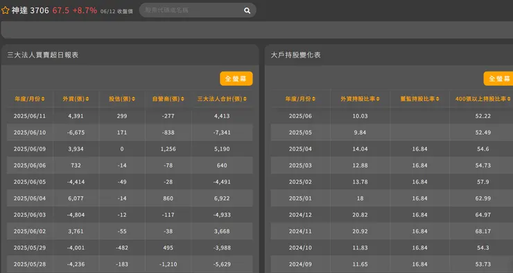Select the 2025/06/05 date cell
513x273 pixels.
30,182
